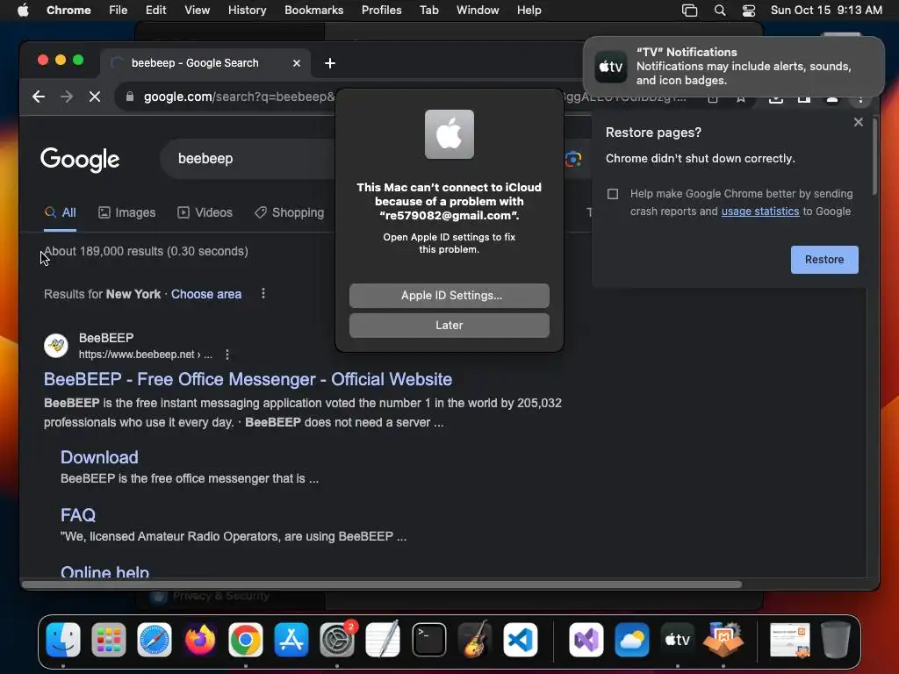Click Apple ID Settings... button
This screenshot has height=674, width=899.
click(449, 295)
